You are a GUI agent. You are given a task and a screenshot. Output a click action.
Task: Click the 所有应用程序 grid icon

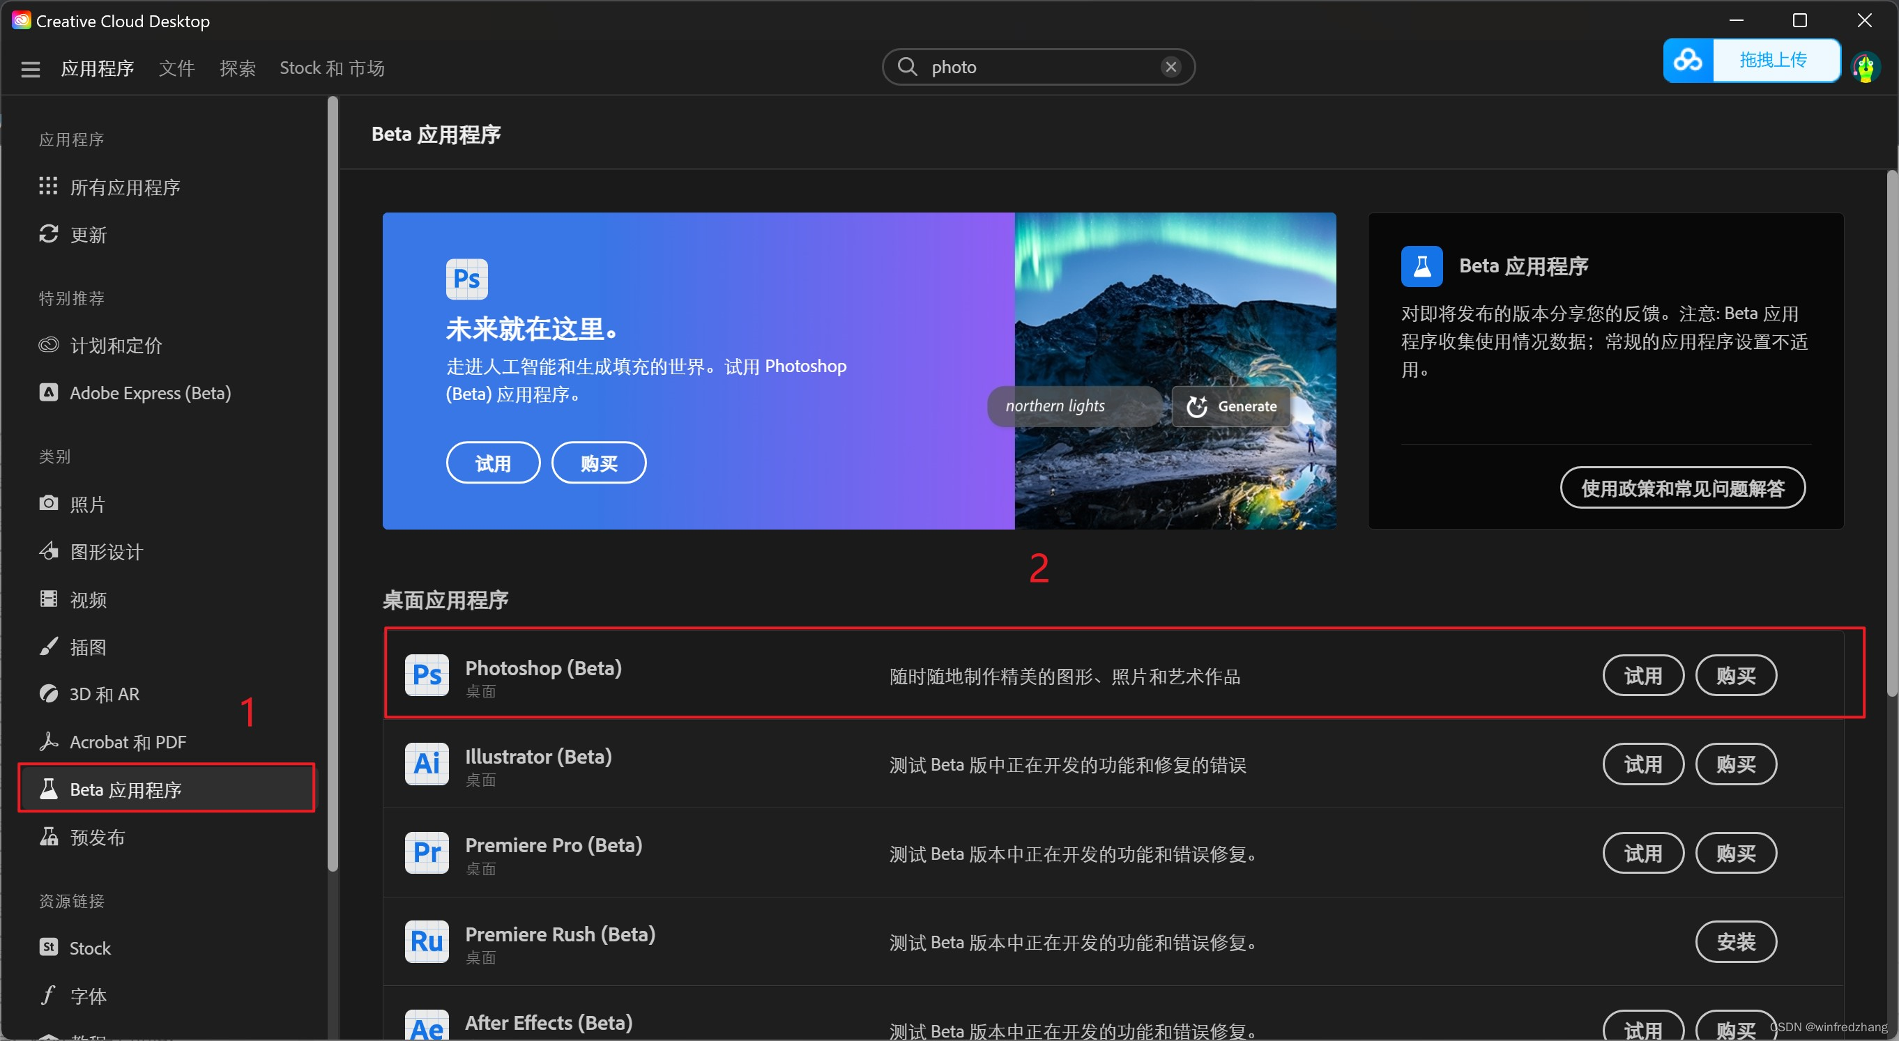[48, 187]
